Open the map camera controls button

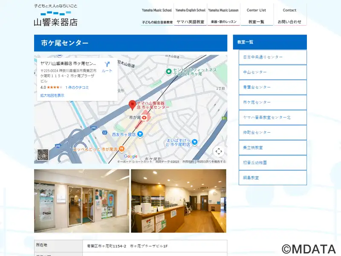[218, 151]
